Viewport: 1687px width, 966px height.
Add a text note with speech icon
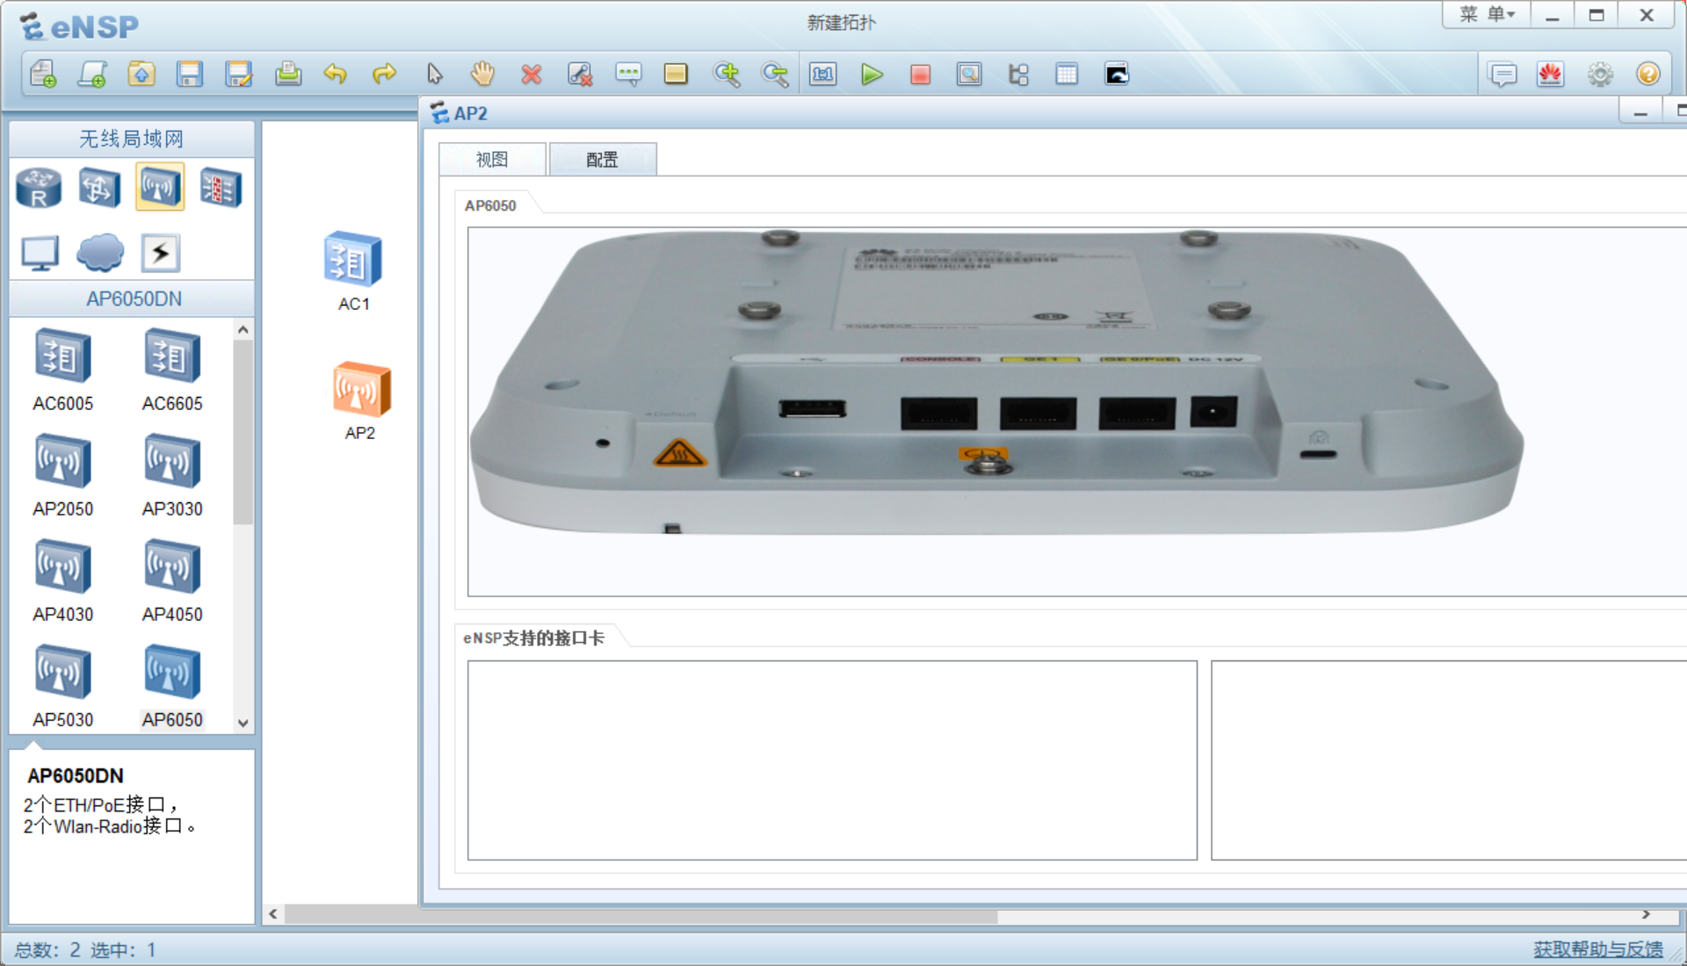click(x=628, y=74)
